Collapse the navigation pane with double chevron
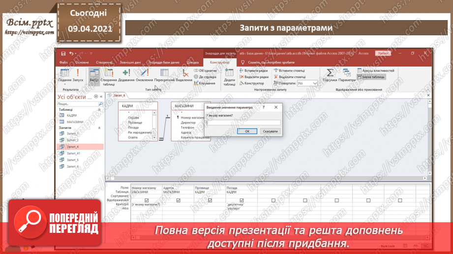Image resolution: width=453 pixels, height=254 pixels. click(x=101, y=97)
